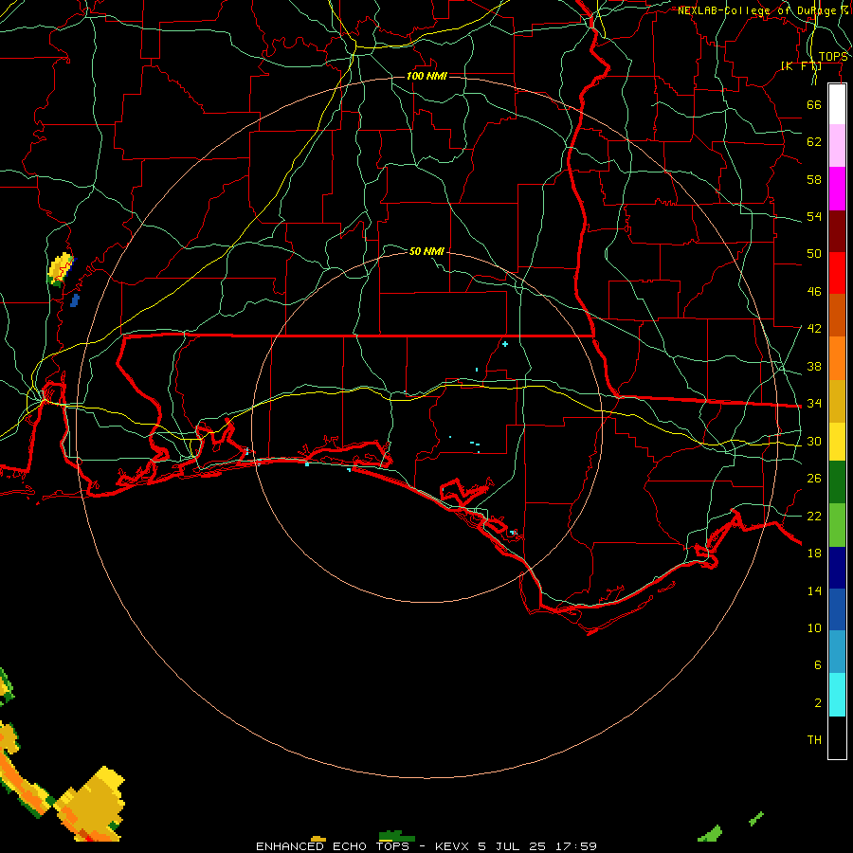Screen dimensions: 853x853
Task: Click the legend value "42"
Action: point(814,329)
